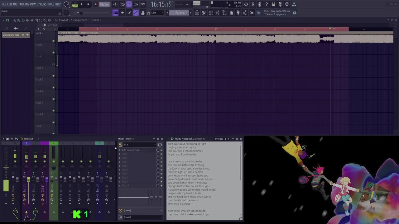Viewport: 399px width, 224px height.
Task: Open the Mixer view icon
Action: (218, 13)
